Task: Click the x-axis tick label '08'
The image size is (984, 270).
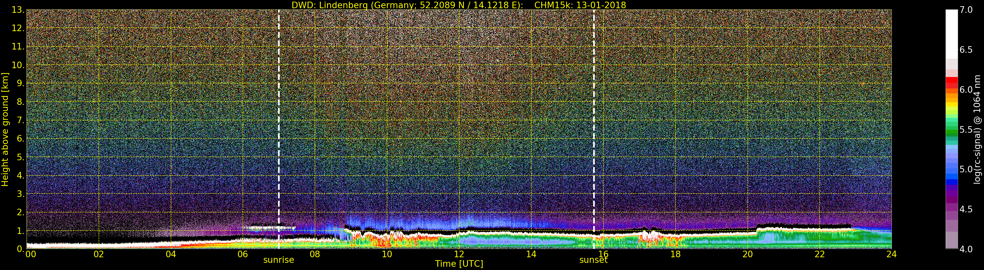Action: [315, 254]
